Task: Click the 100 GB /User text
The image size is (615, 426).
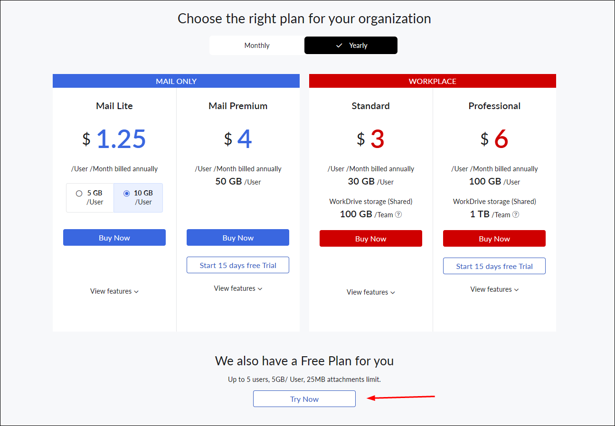Action: tap(494, 182)
